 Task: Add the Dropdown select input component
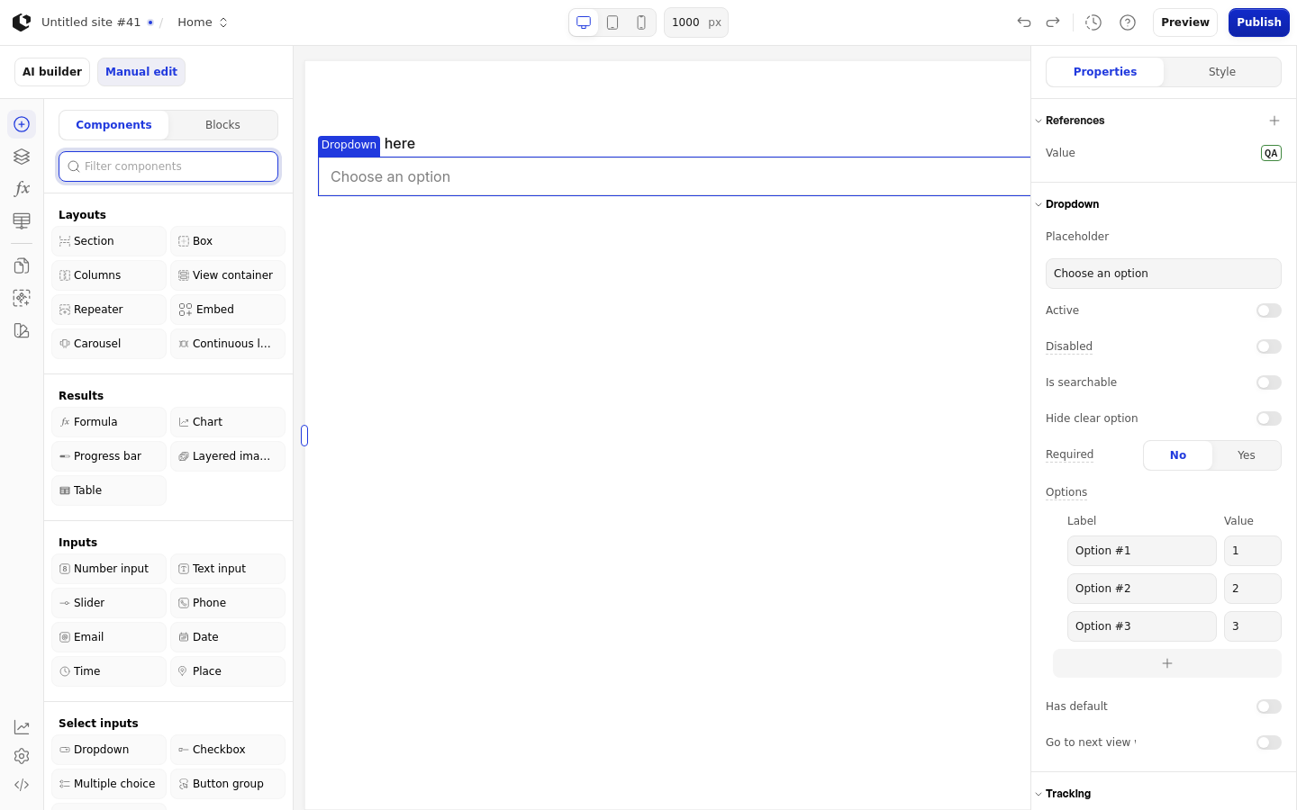pyautogui.click(x=109, y=750)
